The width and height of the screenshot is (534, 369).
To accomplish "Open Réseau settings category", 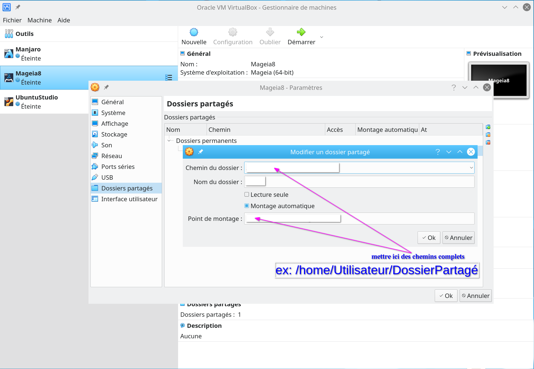I will point(126,156).
